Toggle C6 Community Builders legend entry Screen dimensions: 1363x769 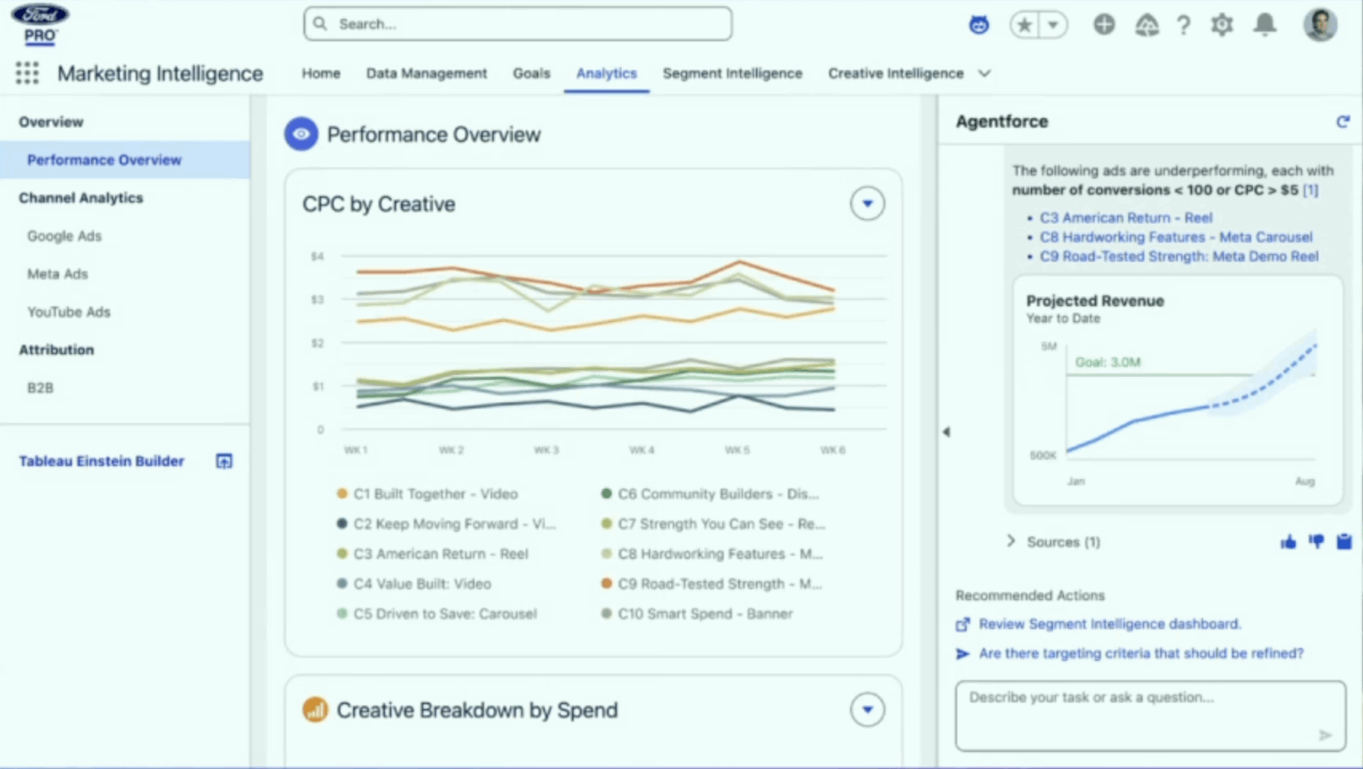click(710, 494)
